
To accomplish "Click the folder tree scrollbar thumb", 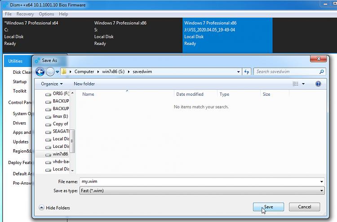I will pyautogui.click(x=72, y=141).
